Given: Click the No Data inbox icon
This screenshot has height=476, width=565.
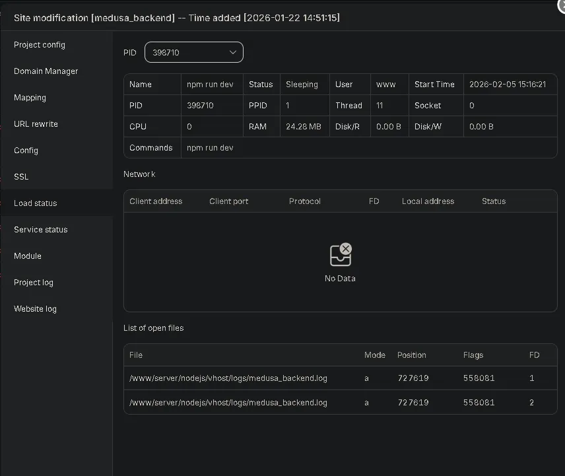Looking at the screenshot, I should [x=340, y=254].
